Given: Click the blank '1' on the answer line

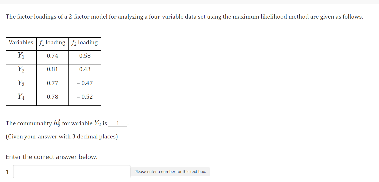Looking at the screenshot, I should click(x=118, y=123).
